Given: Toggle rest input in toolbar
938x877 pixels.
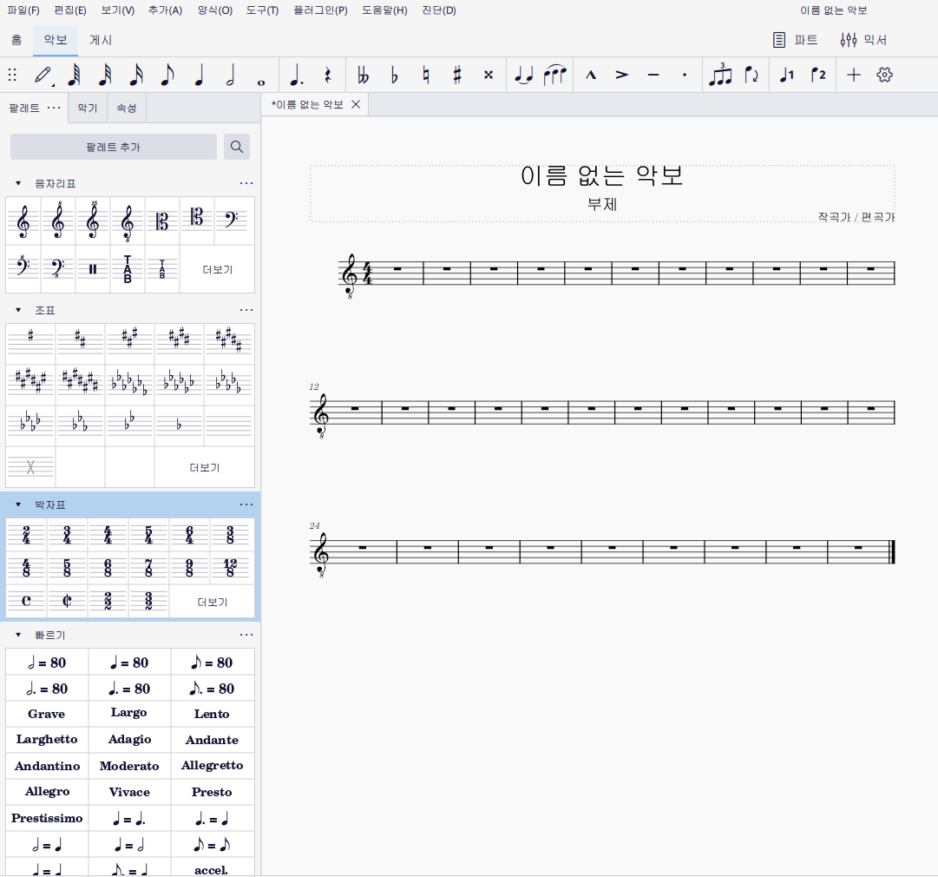Looking at the screenshot, I should (x=327, y=75).
